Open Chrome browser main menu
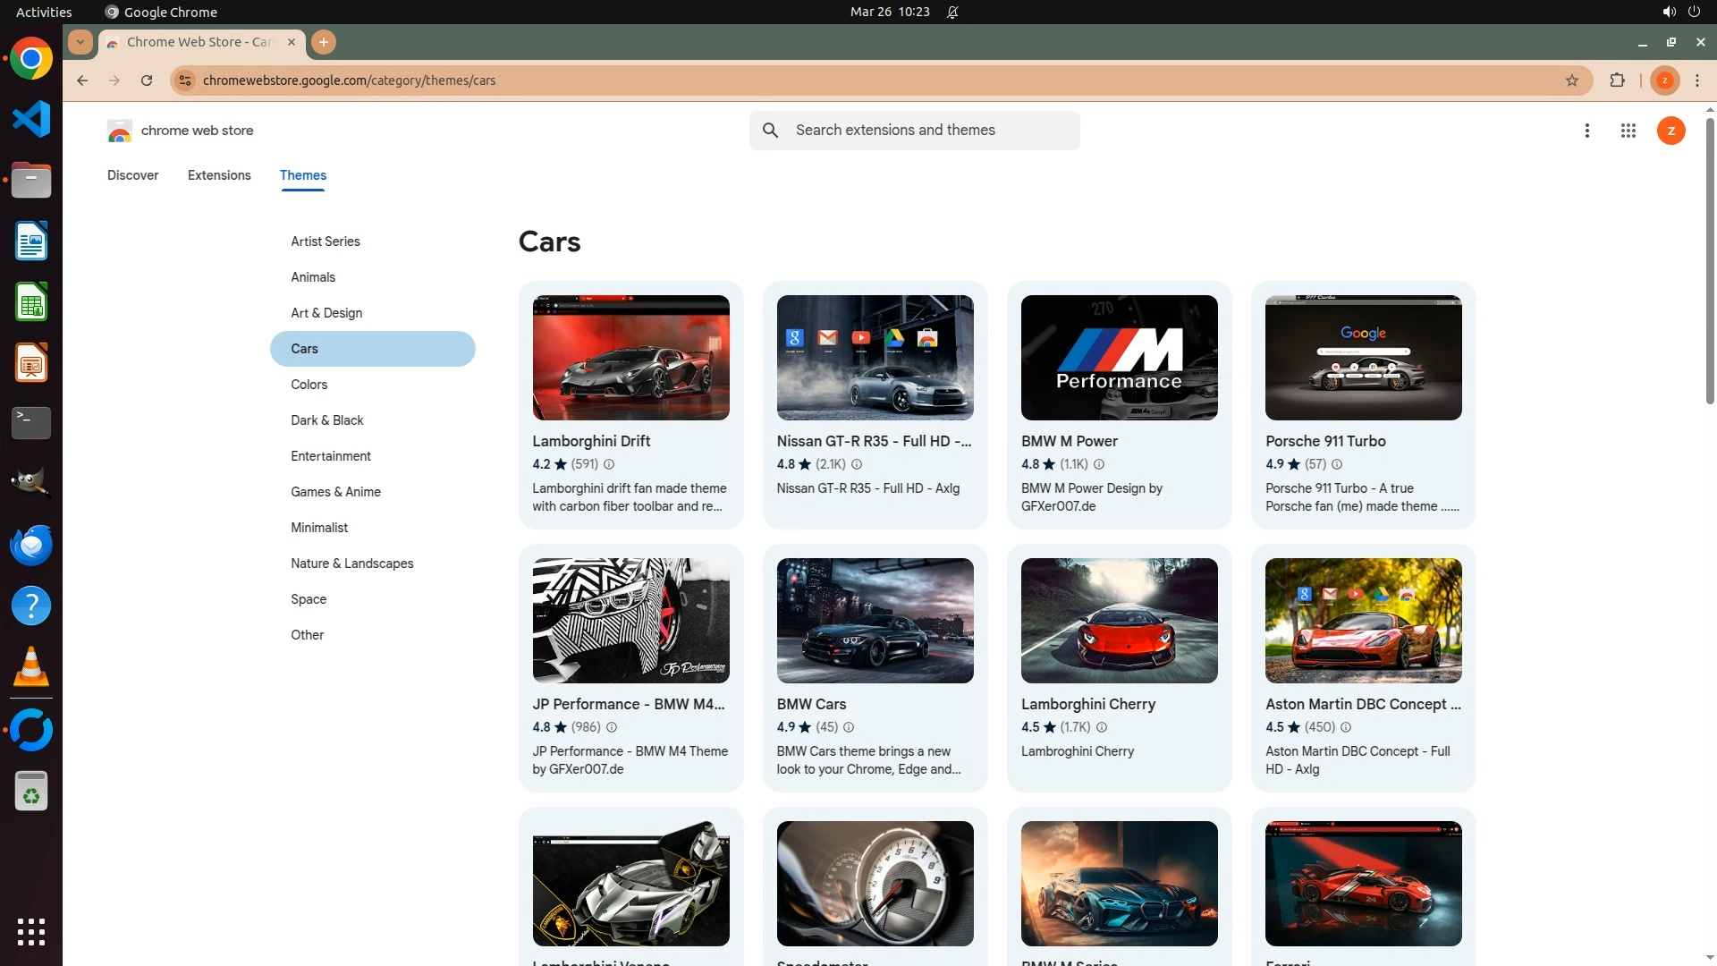 pyautogui.click(x=1697, y=80)
